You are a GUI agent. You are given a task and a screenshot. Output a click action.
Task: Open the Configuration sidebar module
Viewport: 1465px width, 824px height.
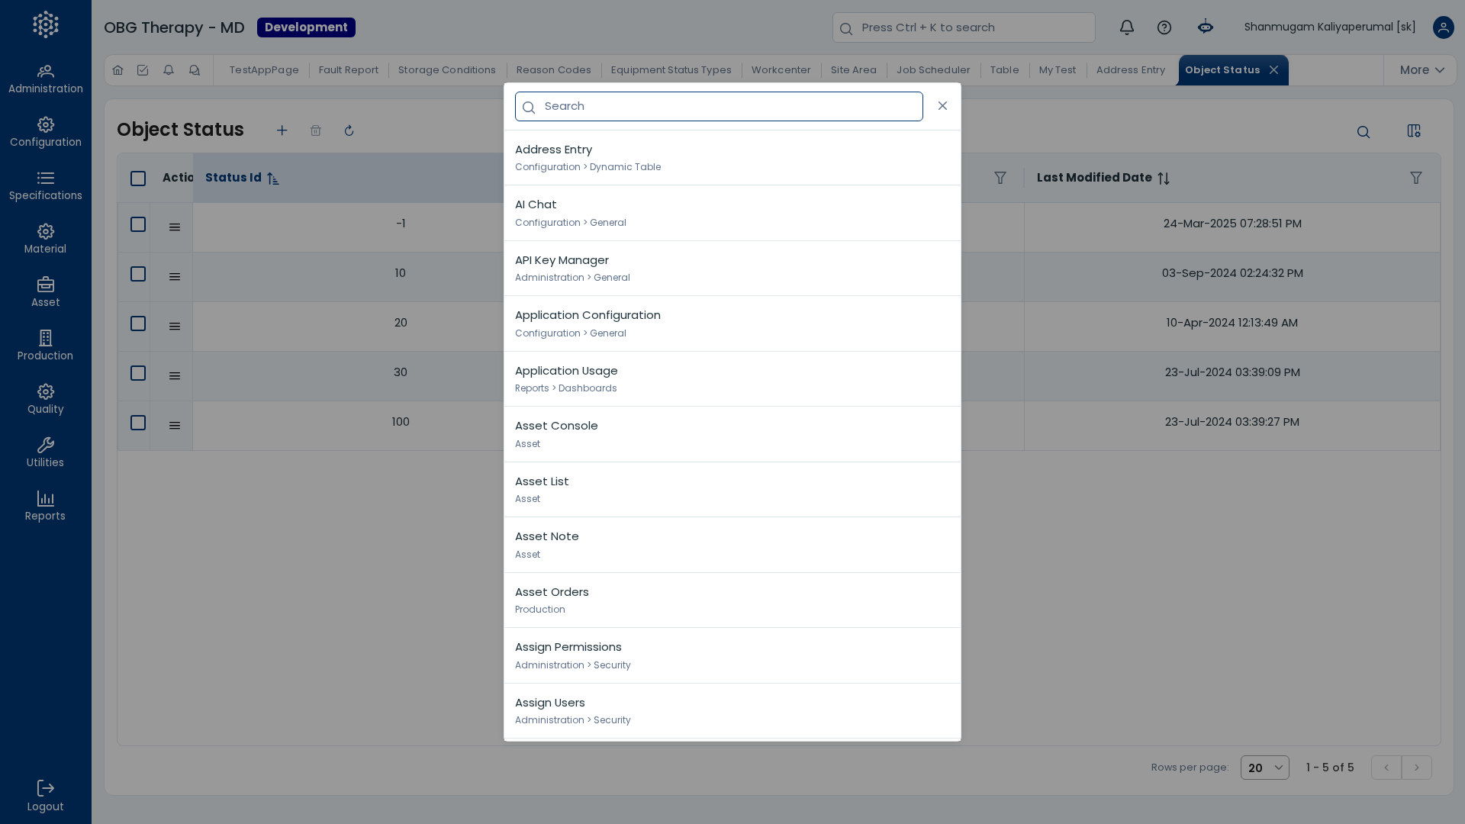46,134
